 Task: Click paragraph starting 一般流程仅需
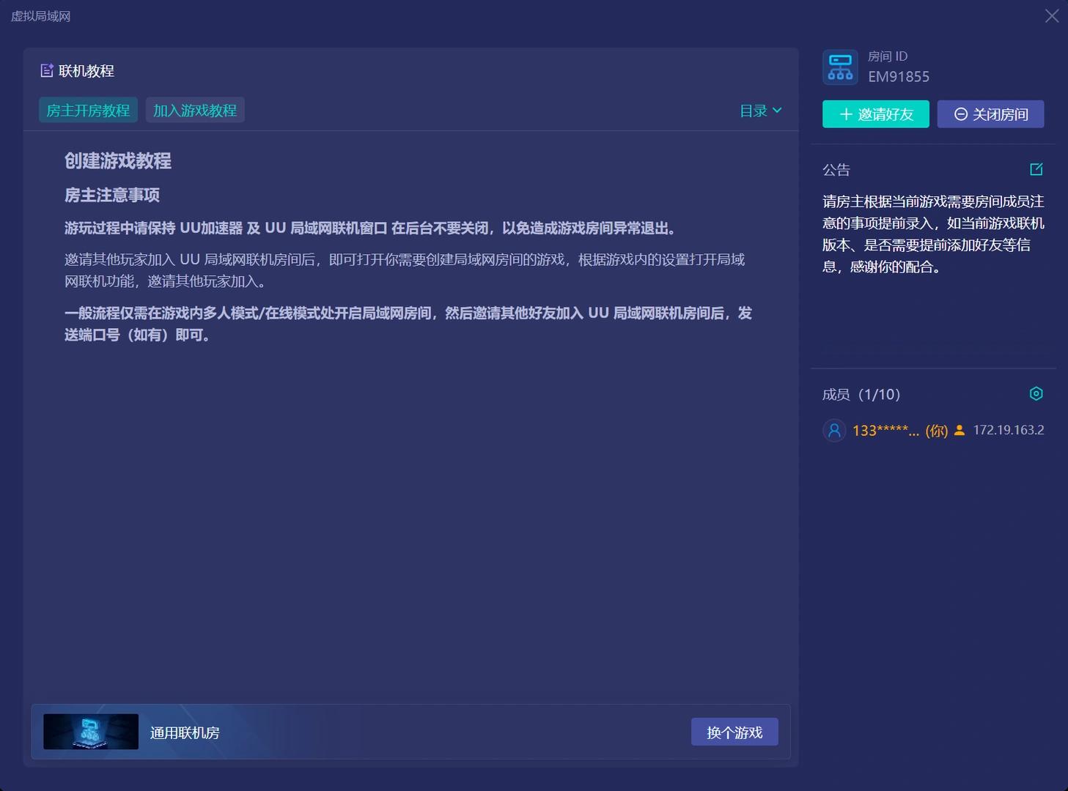click(x=408, y=324)
